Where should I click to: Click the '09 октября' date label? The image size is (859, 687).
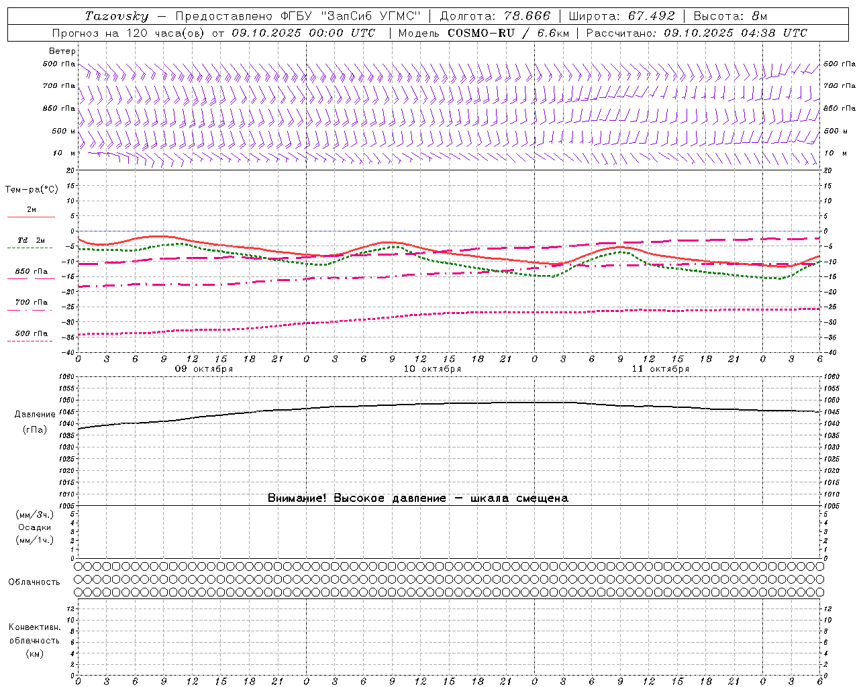click(204, 369)
